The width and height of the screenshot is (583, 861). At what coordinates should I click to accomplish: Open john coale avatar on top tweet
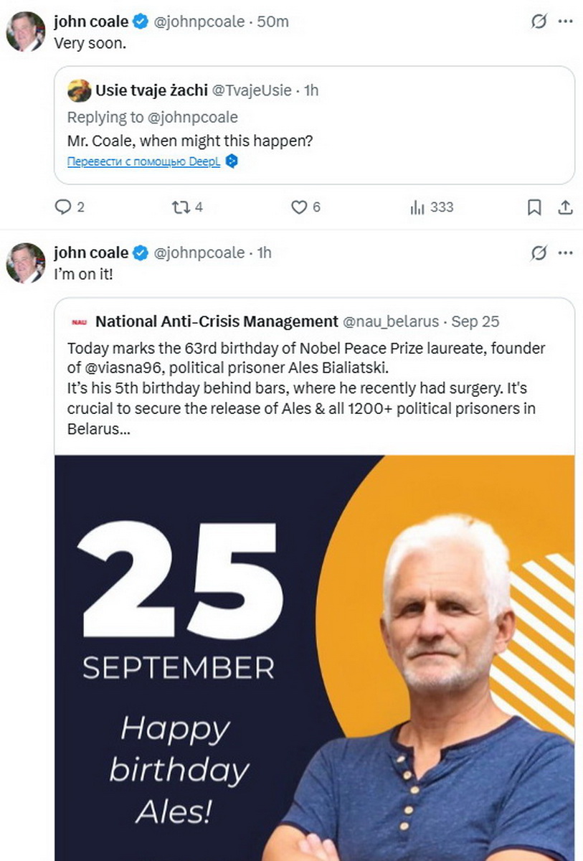tap(26, 32)
